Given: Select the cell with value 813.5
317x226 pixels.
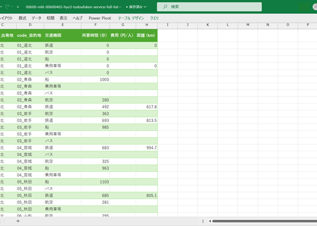Looking at the screenshot, I should (147, 121).
